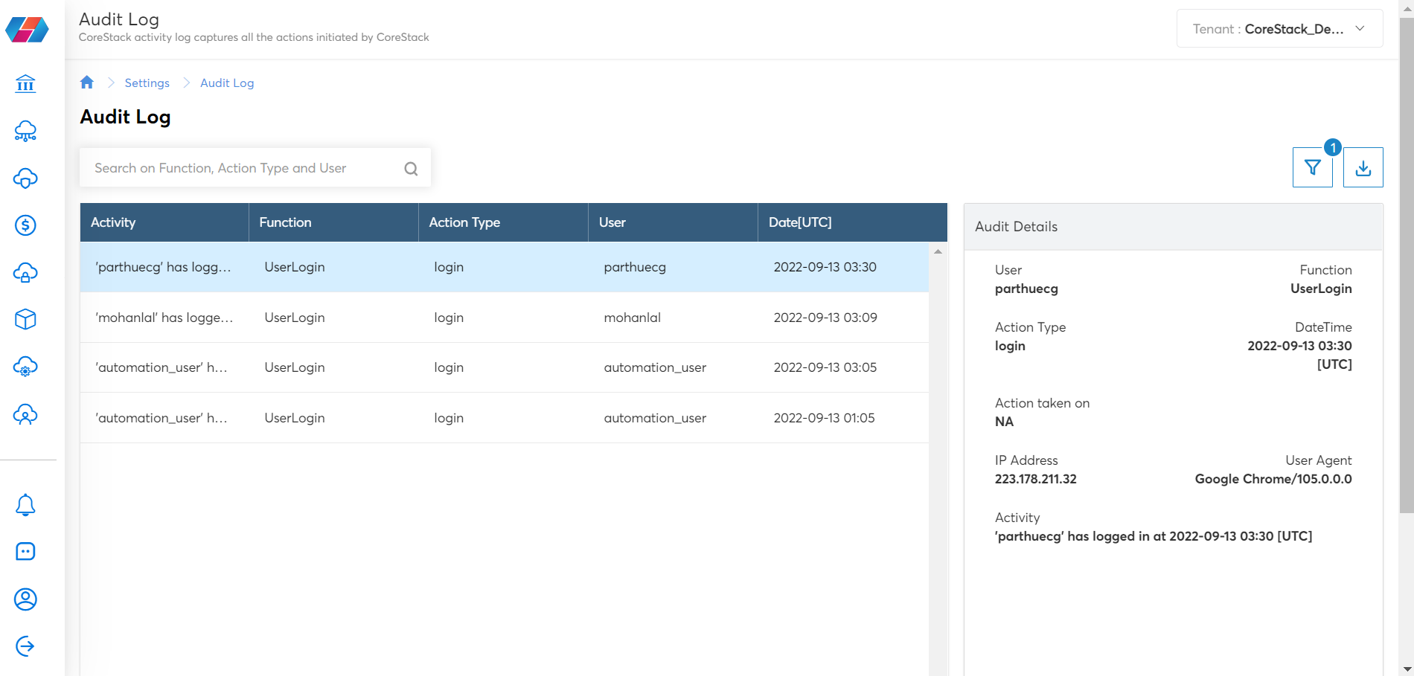Click the CoreStack logo in the sidebar
Viewport: 1414px width, 676px height.
click(x=27, y=30)
